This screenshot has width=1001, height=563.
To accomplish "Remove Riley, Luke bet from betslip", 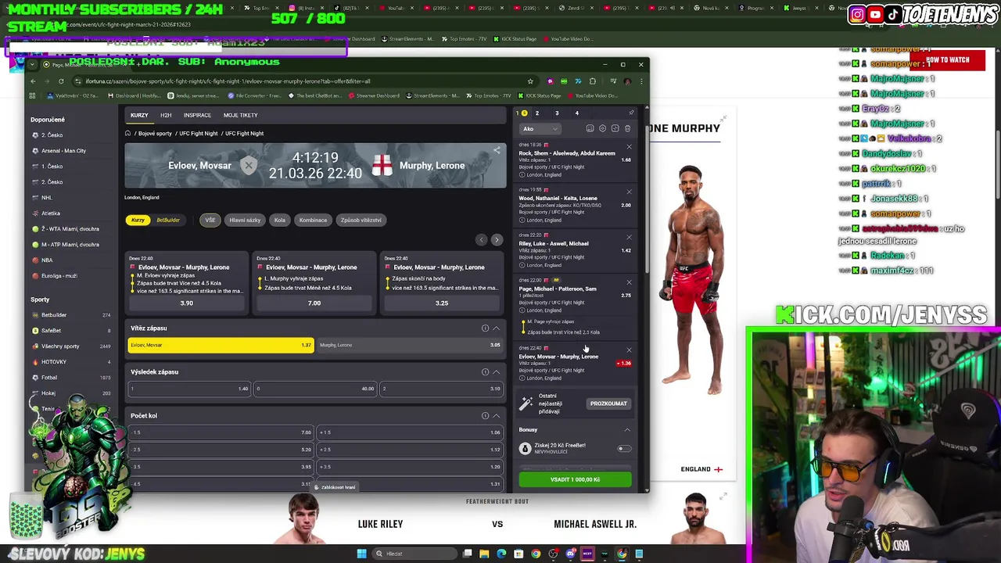I will click(x=629, y=237).
